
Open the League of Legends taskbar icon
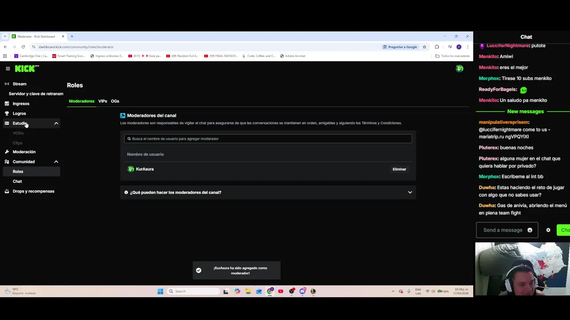pos(313,291)
